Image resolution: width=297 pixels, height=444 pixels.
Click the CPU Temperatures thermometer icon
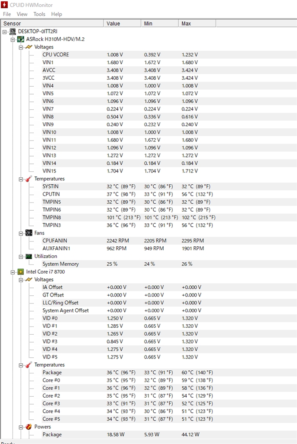point(29,365)
